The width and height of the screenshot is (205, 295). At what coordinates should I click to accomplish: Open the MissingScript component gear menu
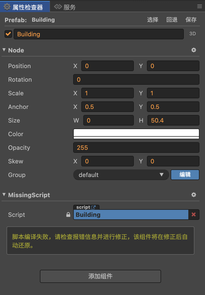tap(194, 195)
